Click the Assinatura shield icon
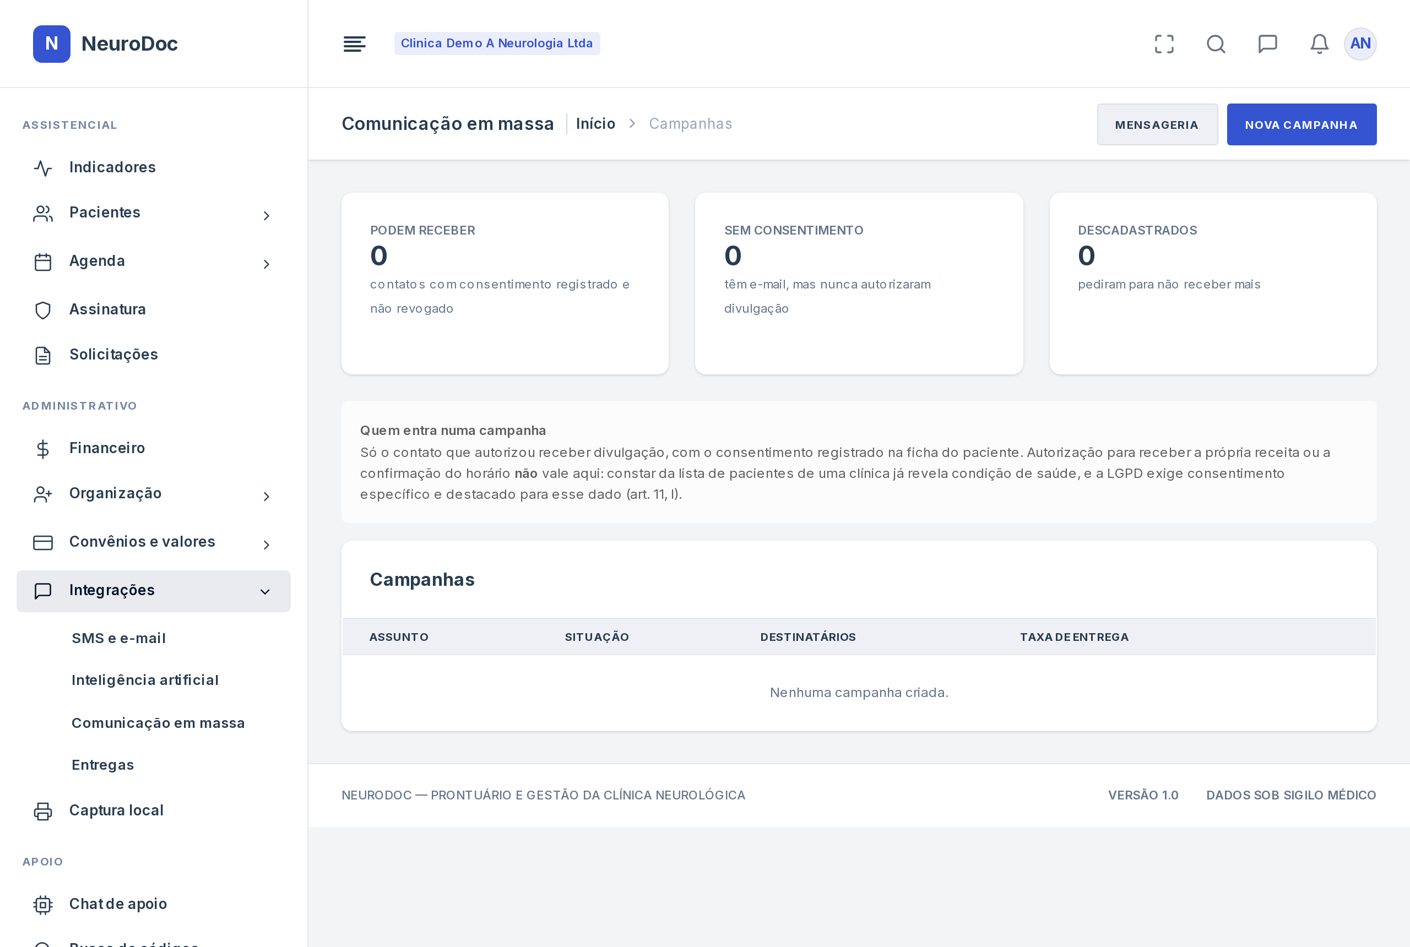1410x947 pixels. point(43,310)
